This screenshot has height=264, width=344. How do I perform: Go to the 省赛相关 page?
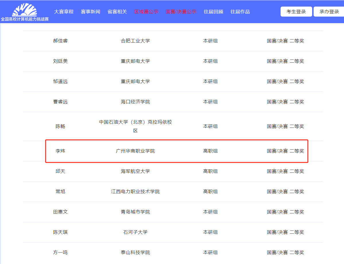(117, 12)
